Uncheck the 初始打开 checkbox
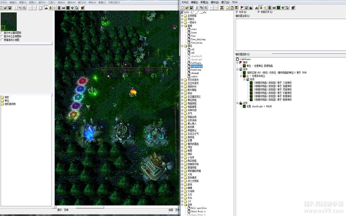The width and height of the screenshot is (346, 216). coord(259,12)
